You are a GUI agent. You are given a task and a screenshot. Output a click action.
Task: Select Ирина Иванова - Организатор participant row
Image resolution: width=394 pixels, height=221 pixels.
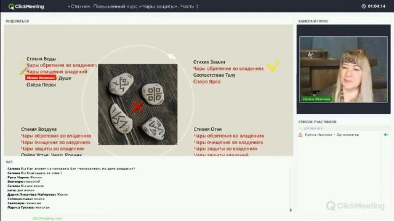pyautogui.click(x=344, y=135)
